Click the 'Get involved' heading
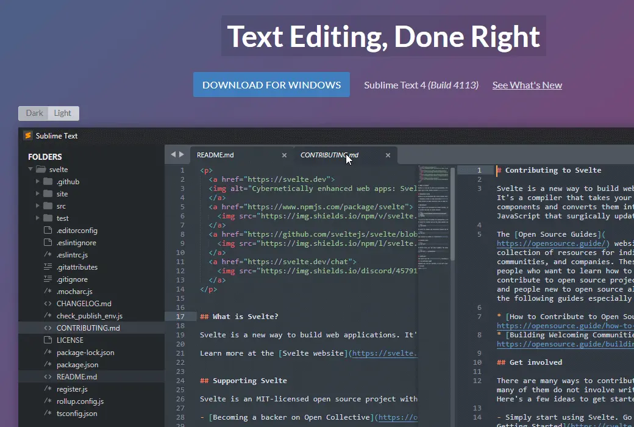634x427 pixels. click(x=529, y=362)
